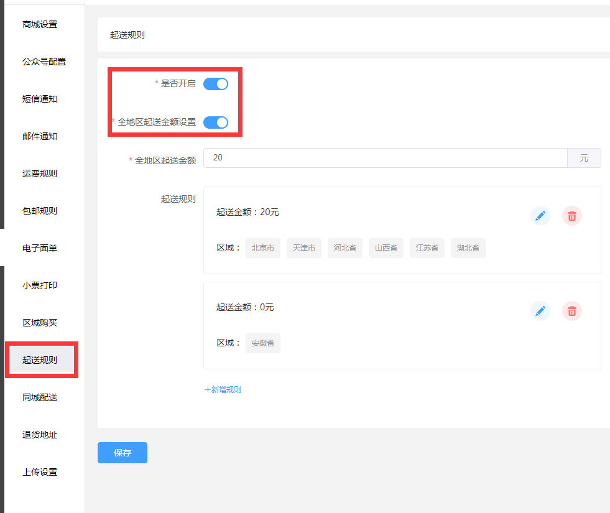Click the 湖北省 region tag
This screenshot has width=610, height=513.
click(x=468, y=247)
